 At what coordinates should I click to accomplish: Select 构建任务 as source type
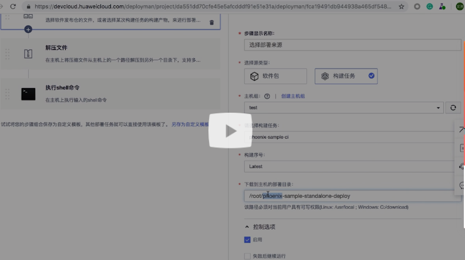[x=346, y=76]
